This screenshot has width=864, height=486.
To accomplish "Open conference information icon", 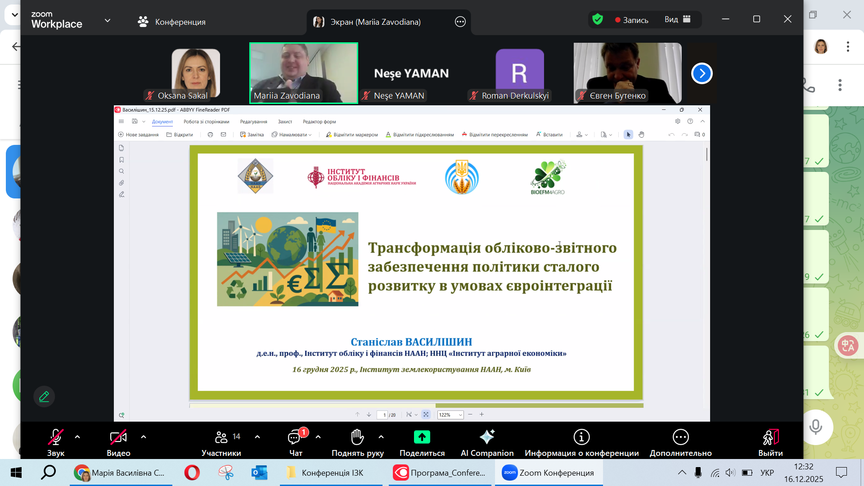I will click(581, 437).
